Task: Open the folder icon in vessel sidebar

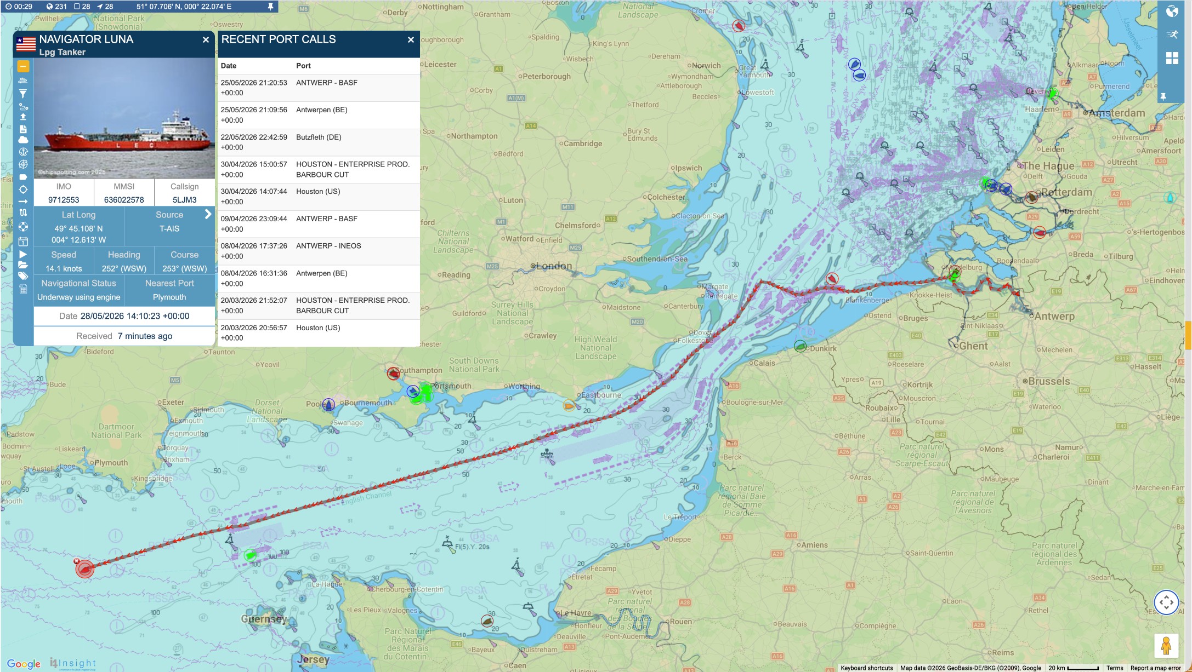Action: [23, 265]
